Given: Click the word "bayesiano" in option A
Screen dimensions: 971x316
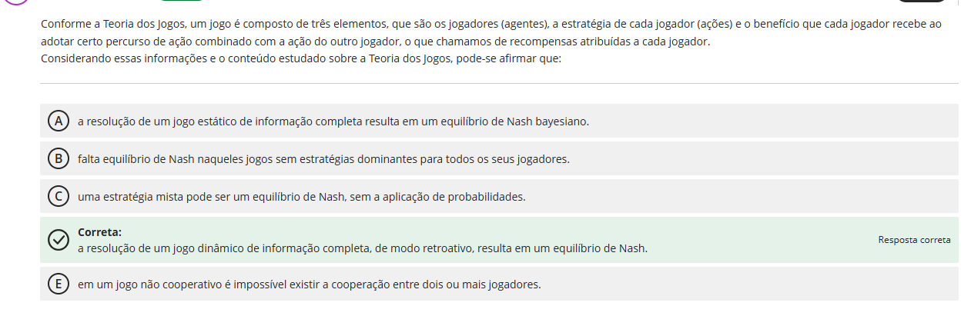Looking at the screenshot, I should (x=561, y=121).
